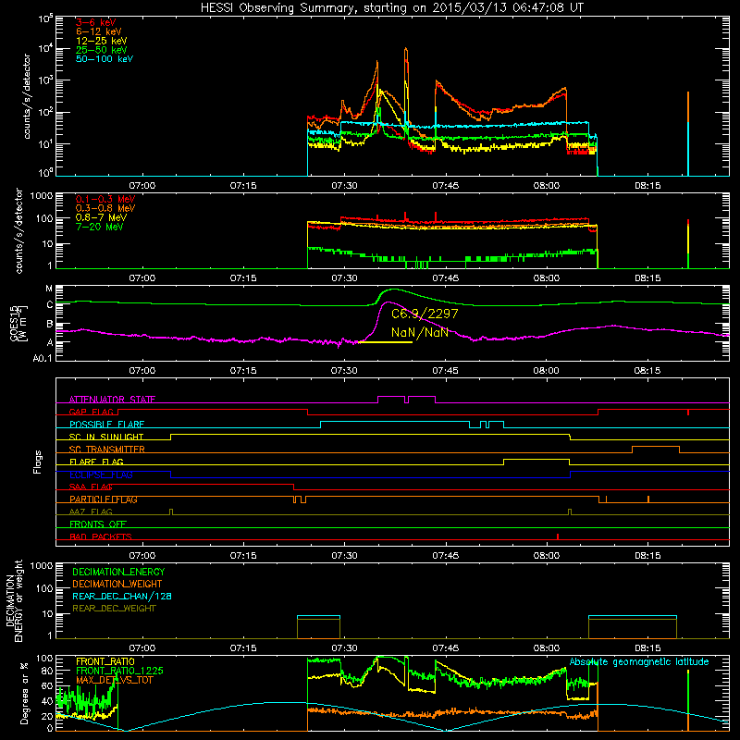
Task: Click the HESSI Observing Summary title text
Action: 392,7
